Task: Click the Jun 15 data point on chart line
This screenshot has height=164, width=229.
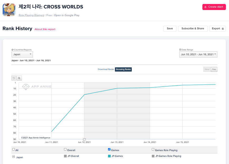Action: tap(182, 85)
